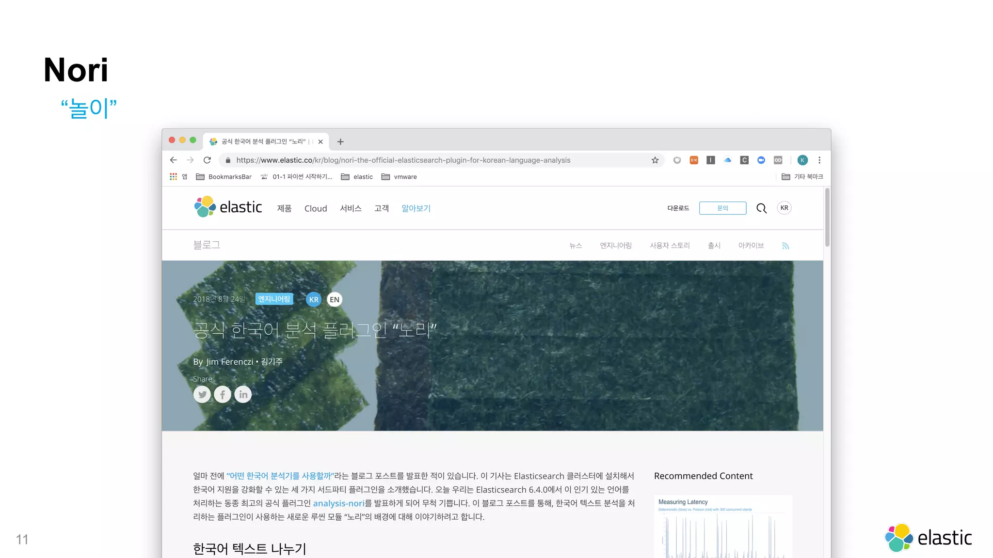
Task: Close the Nori blog tab
Action: coord(320,141)
